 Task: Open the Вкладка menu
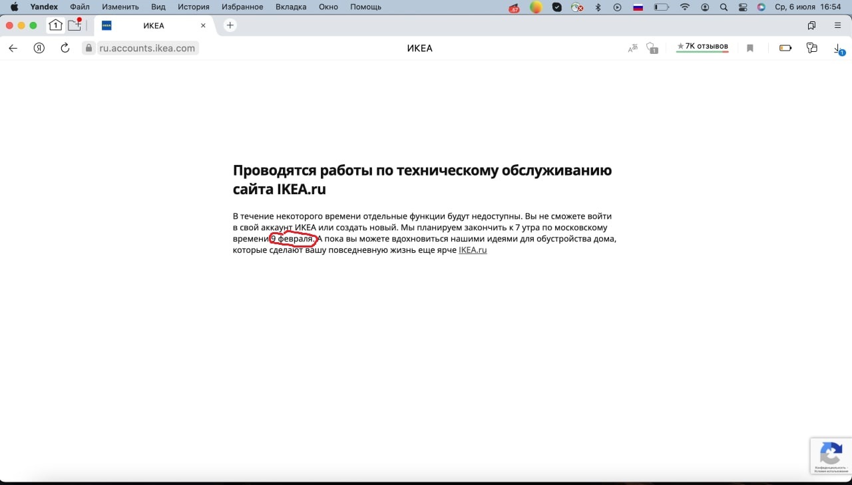click(x=291, y=7)
